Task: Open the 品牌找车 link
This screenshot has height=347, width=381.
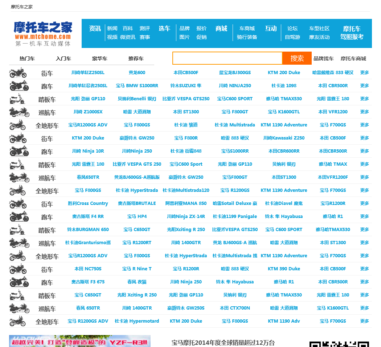Action: point(323,58)
